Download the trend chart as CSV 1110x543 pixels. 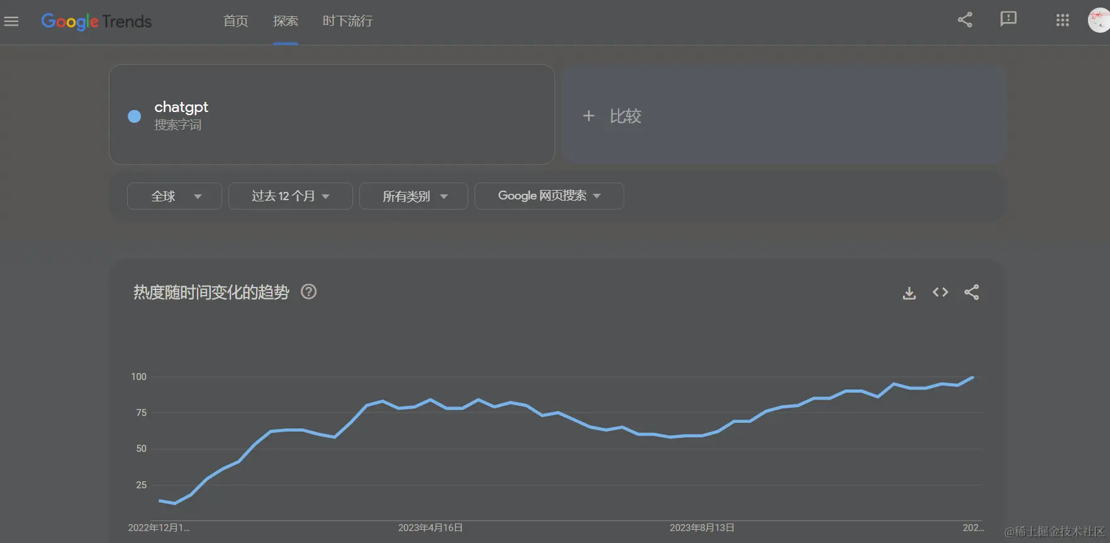[909, 293]
